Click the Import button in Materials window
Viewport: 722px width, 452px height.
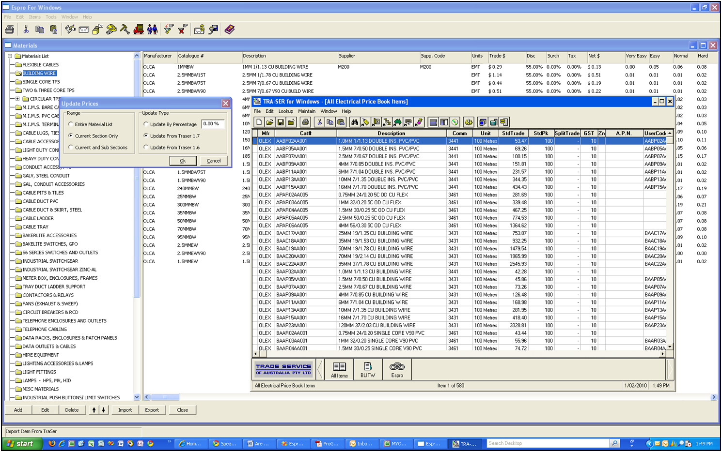click(x=125, y=410)
